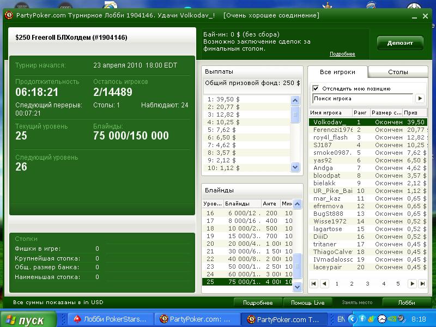
Task: Select the highlighted level 25 row in the blinds table
Action: 247,282
